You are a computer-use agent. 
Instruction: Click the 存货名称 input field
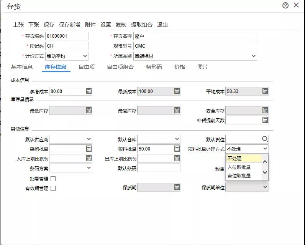[x=195, y=36]
